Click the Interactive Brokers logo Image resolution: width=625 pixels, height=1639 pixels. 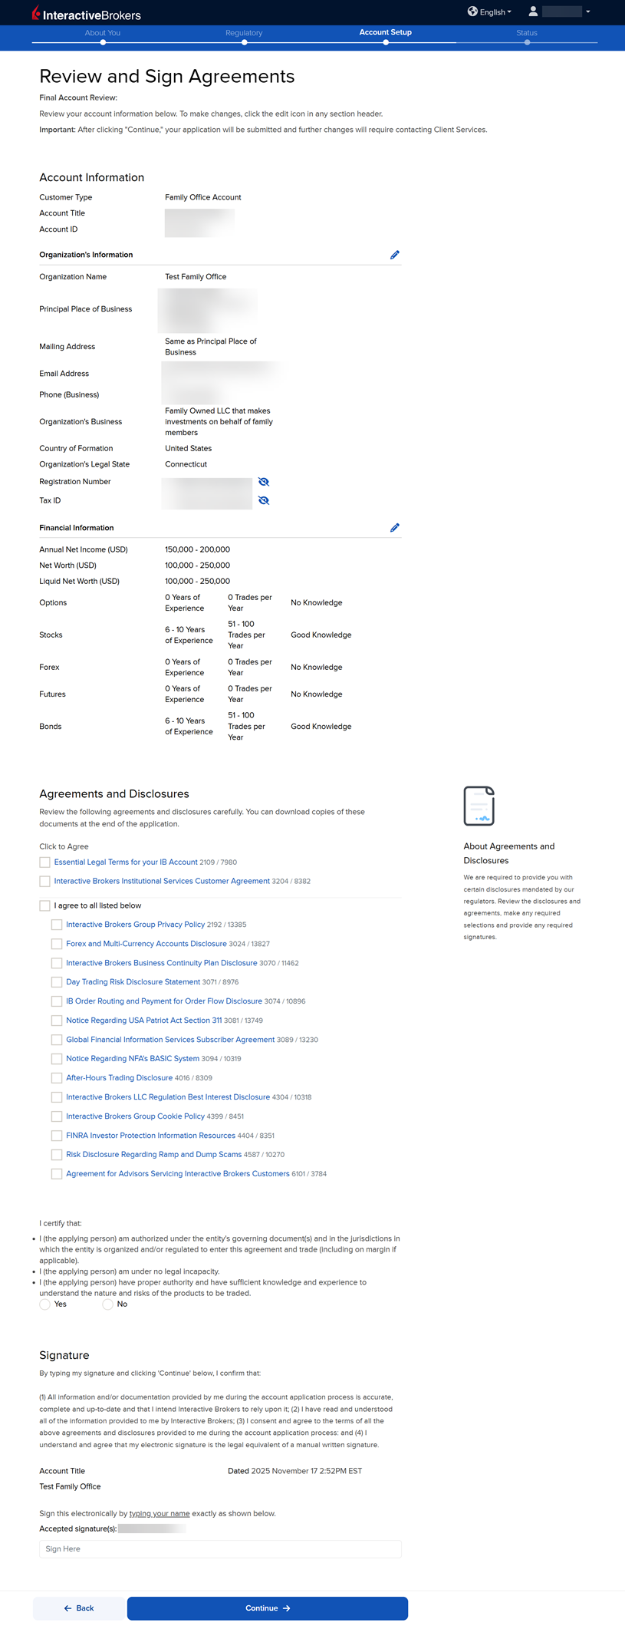(x=87, y=14)
